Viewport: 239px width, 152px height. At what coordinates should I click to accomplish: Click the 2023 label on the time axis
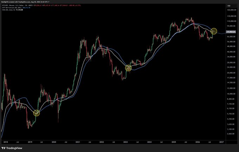[125, 142]
